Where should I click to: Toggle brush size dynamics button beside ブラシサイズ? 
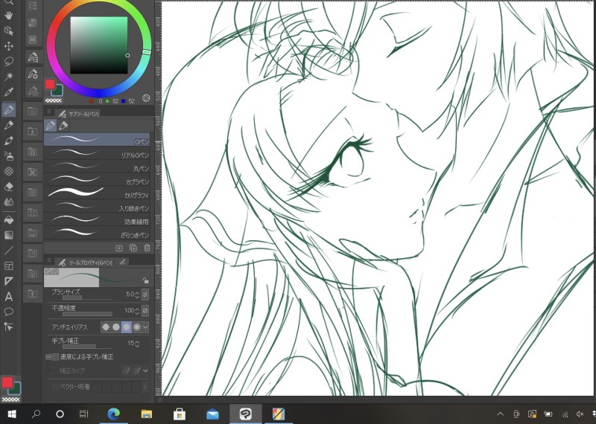coord(145,294)
